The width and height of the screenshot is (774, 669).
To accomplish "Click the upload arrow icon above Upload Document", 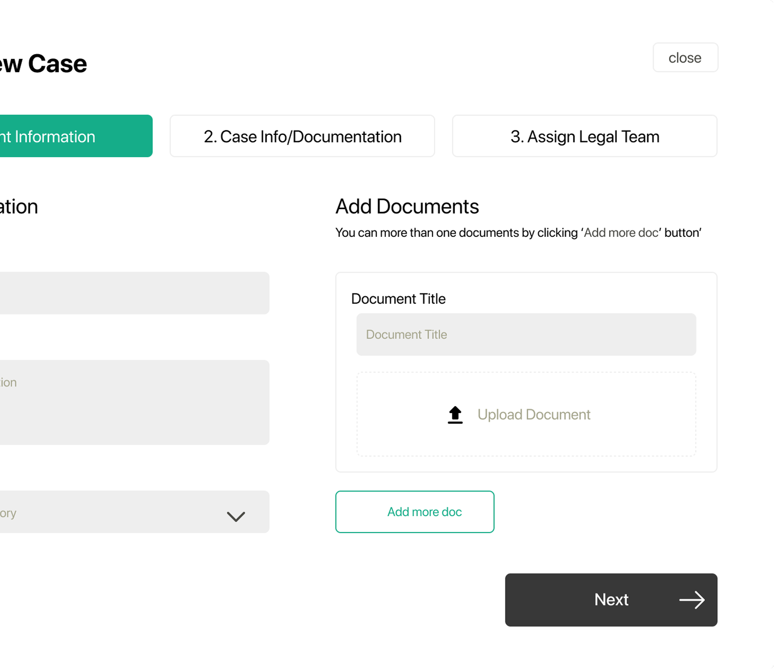I will (454, 414).
